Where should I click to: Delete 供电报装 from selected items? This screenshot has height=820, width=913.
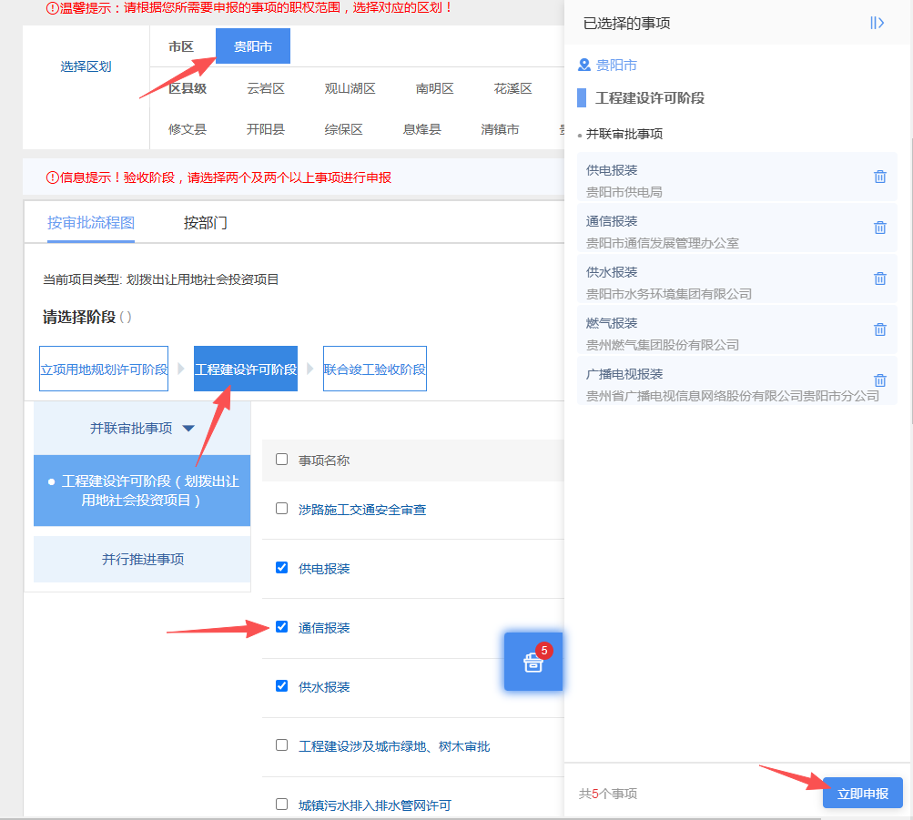tap(880, 177)
